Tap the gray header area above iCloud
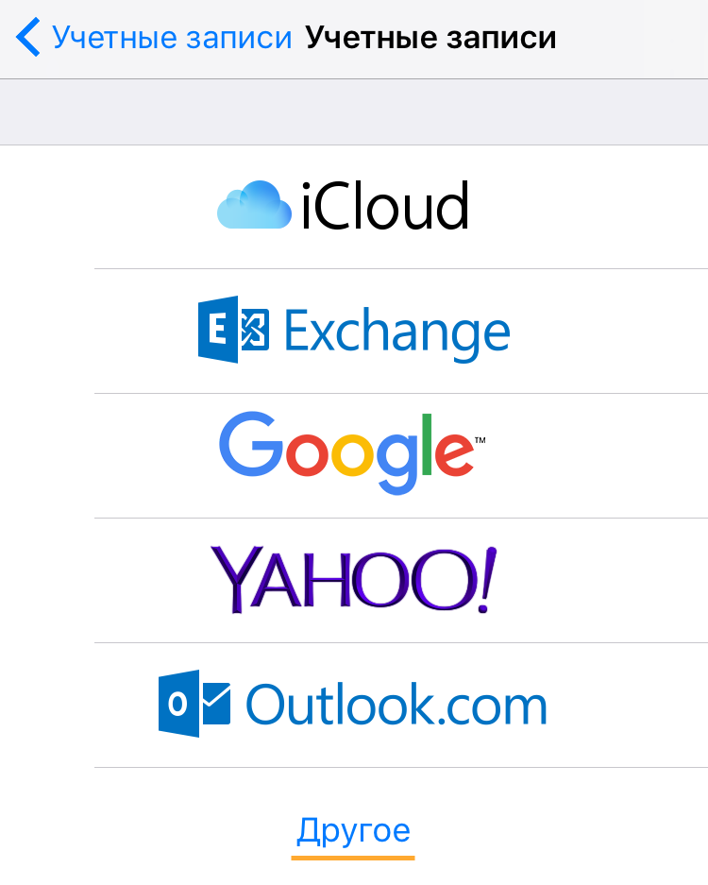The width and height of the screenshot is (708, 885). (x=354, y=111)
